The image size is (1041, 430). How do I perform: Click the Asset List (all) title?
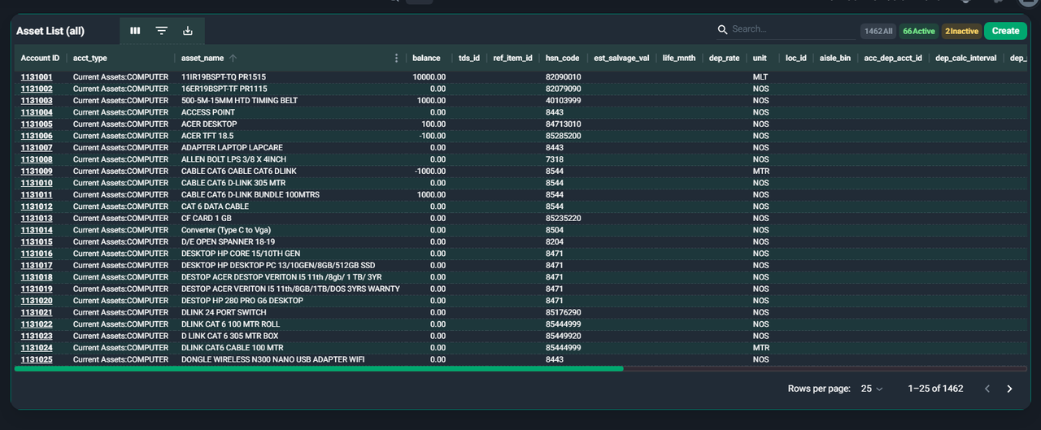50,31
